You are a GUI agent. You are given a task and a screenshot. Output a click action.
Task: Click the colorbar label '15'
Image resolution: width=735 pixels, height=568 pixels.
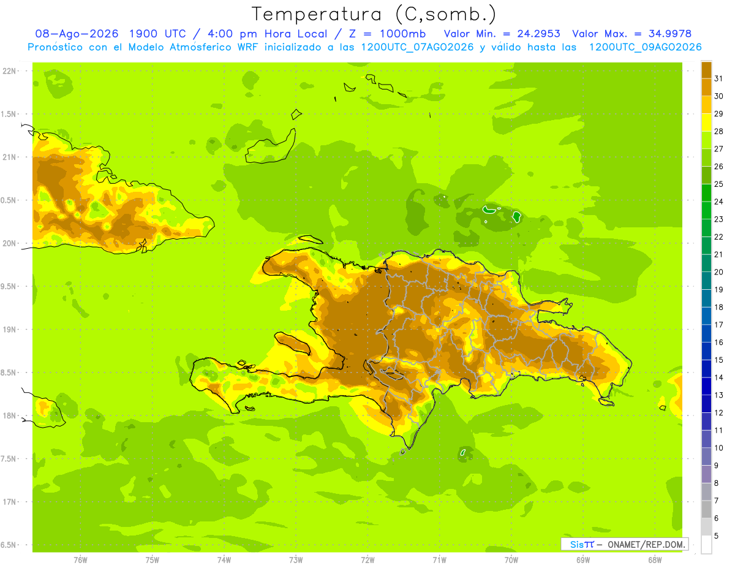(718, 360)
